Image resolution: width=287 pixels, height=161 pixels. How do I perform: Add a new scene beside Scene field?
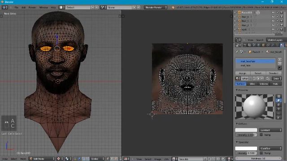click(x=134, y=7)
